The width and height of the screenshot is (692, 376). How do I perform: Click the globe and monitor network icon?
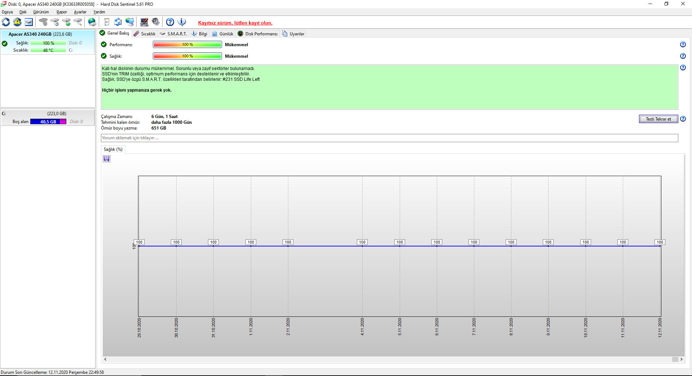pos(130,22)
